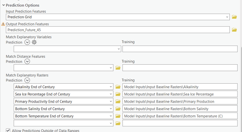The image size is (242, 132).
Task: Browse for Input Prediction Features folder
Action: point(234,17)
